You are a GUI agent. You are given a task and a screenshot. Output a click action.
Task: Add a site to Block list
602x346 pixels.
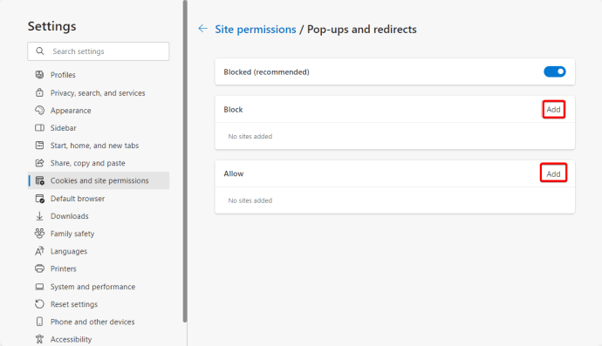[x=553, y=109]
